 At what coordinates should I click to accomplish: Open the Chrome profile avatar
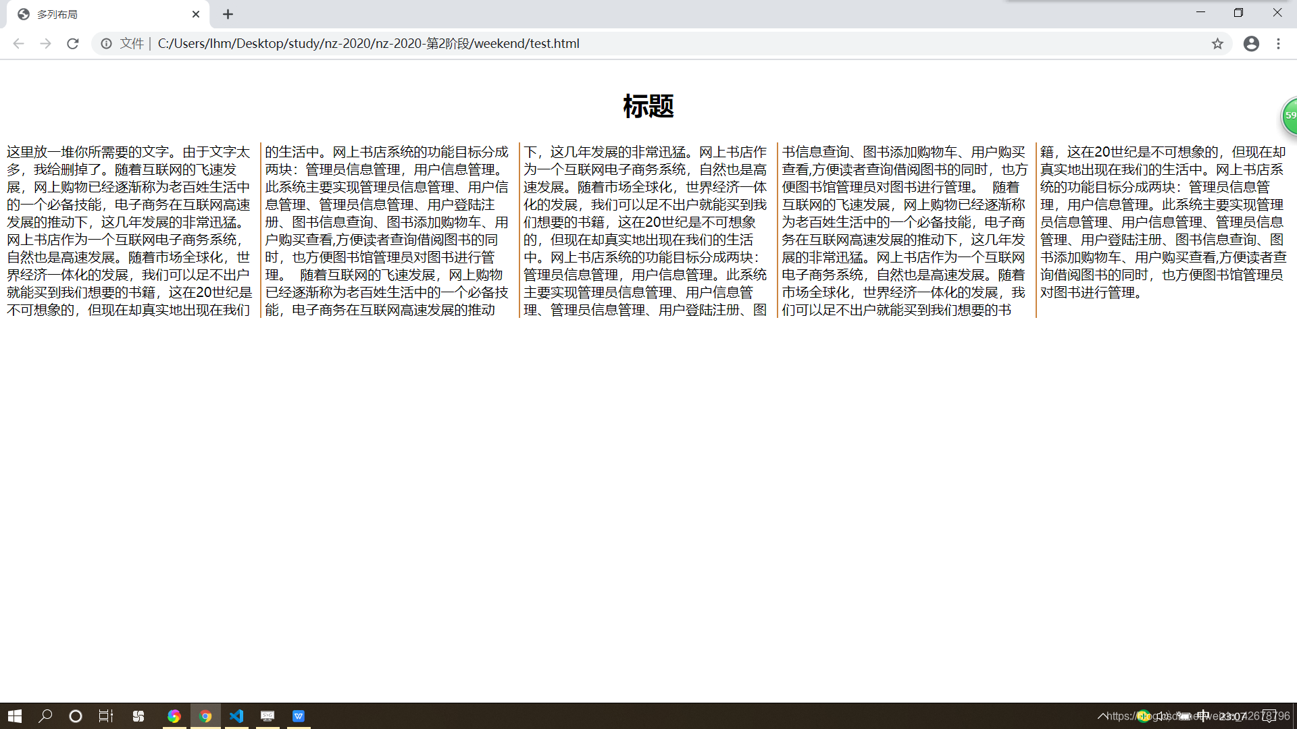click(1252, 43)
